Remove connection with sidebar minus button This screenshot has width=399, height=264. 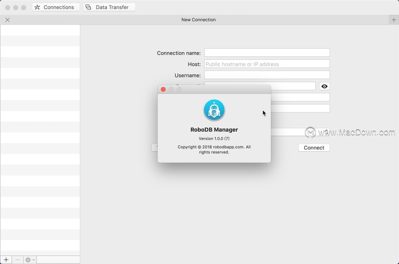(18, 260)
